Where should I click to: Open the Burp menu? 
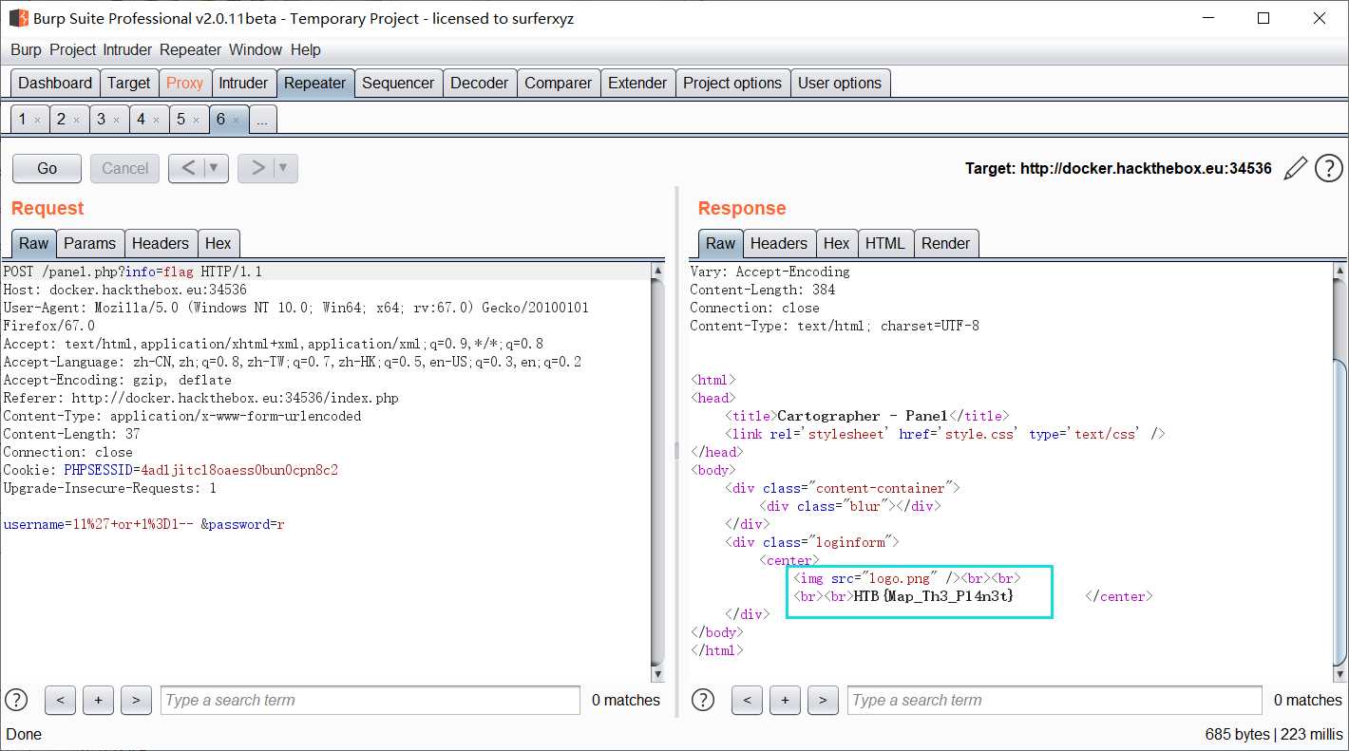point(27,49)
